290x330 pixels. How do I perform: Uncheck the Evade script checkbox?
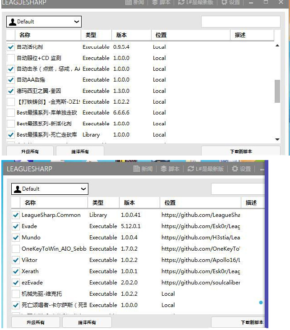pyautogui.click(x=16, y=226)
